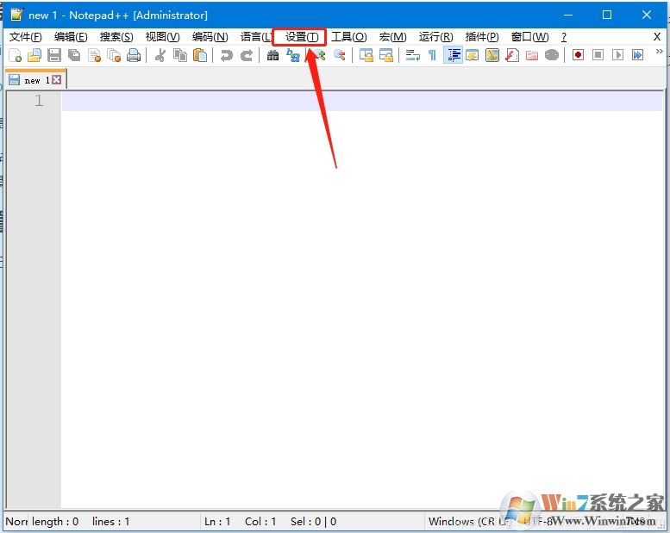
Task: Click the "Ln : 1" status bar entry
Action: 217,522
